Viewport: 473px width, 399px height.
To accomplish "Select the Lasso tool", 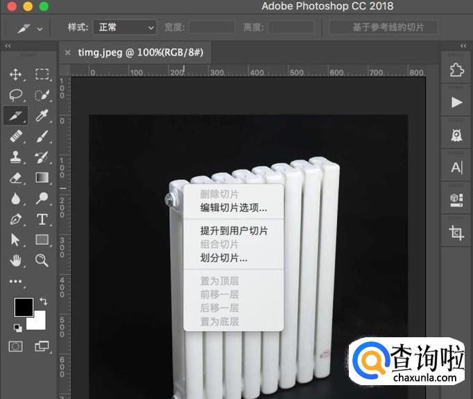I will (16, 95).
